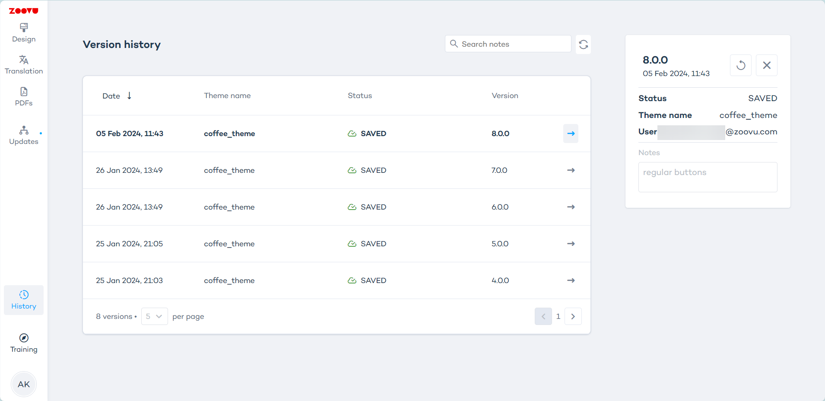Go to next page of versions

tap(573, 316)
